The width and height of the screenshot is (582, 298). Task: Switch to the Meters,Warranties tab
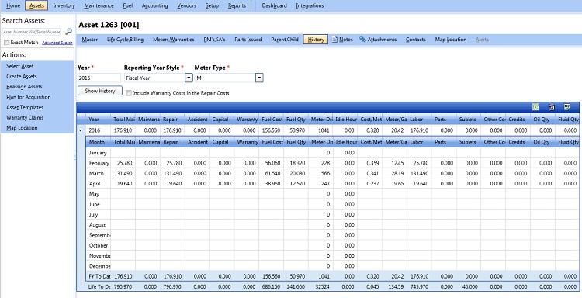[173, 40]
